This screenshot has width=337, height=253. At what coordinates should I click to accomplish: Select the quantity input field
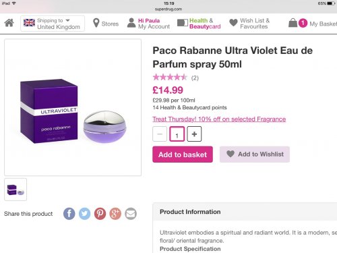[177, 134]
